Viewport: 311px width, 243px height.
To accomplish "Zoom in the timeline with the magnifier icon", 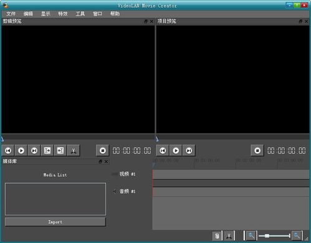I will pos(297,236).
